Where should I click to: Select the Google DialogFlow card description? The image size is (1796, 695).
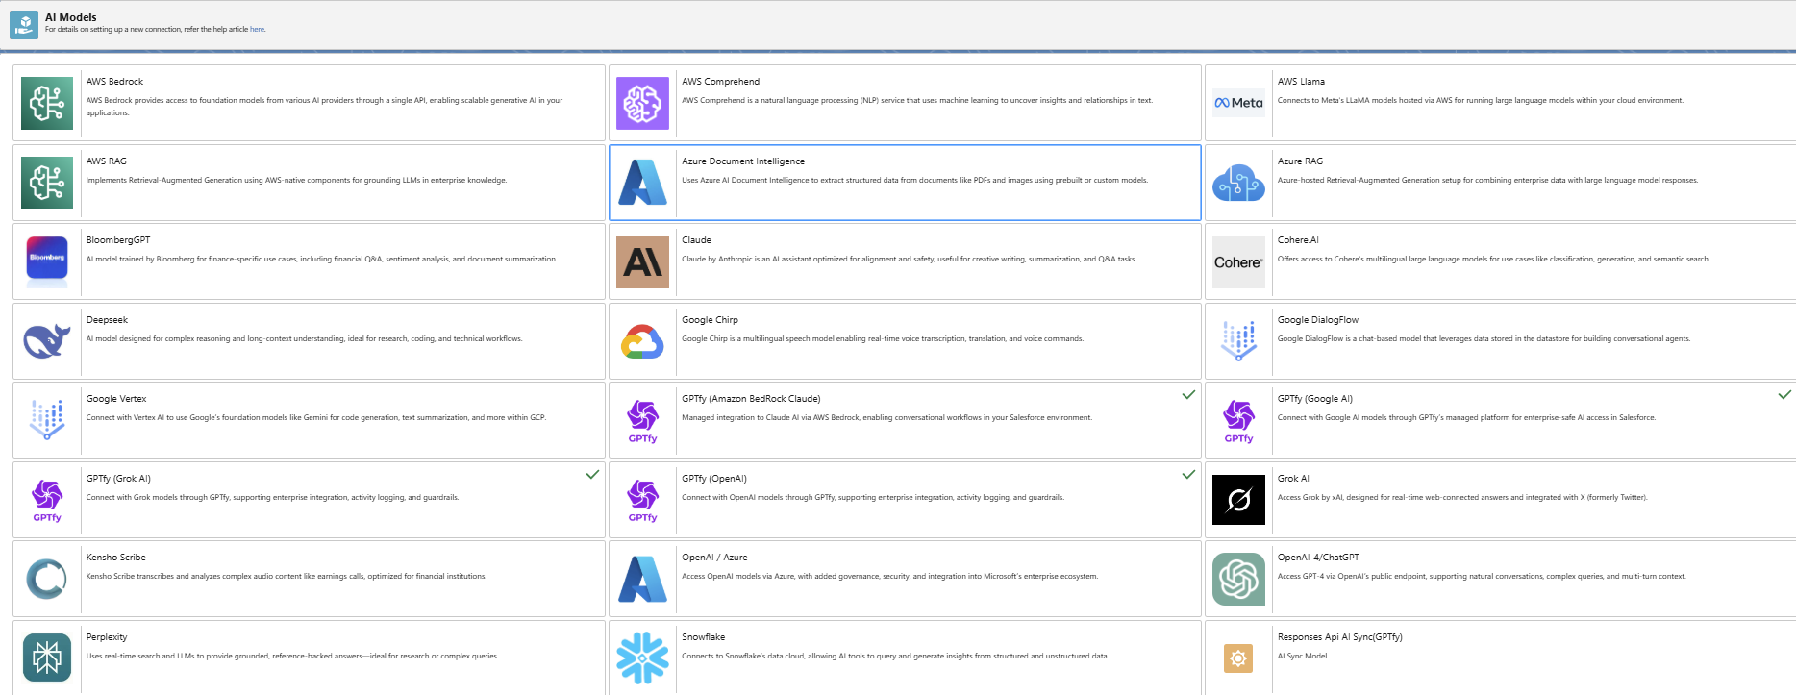tap(1484, 339)
